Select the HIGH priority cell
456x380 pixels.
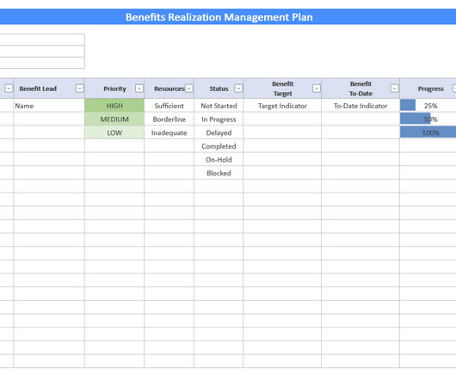tap(114, 106)
